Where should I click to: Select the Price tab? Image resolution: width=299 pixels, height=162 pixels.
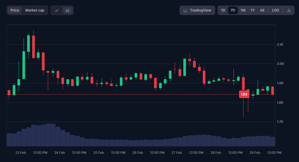click(15, 10)
